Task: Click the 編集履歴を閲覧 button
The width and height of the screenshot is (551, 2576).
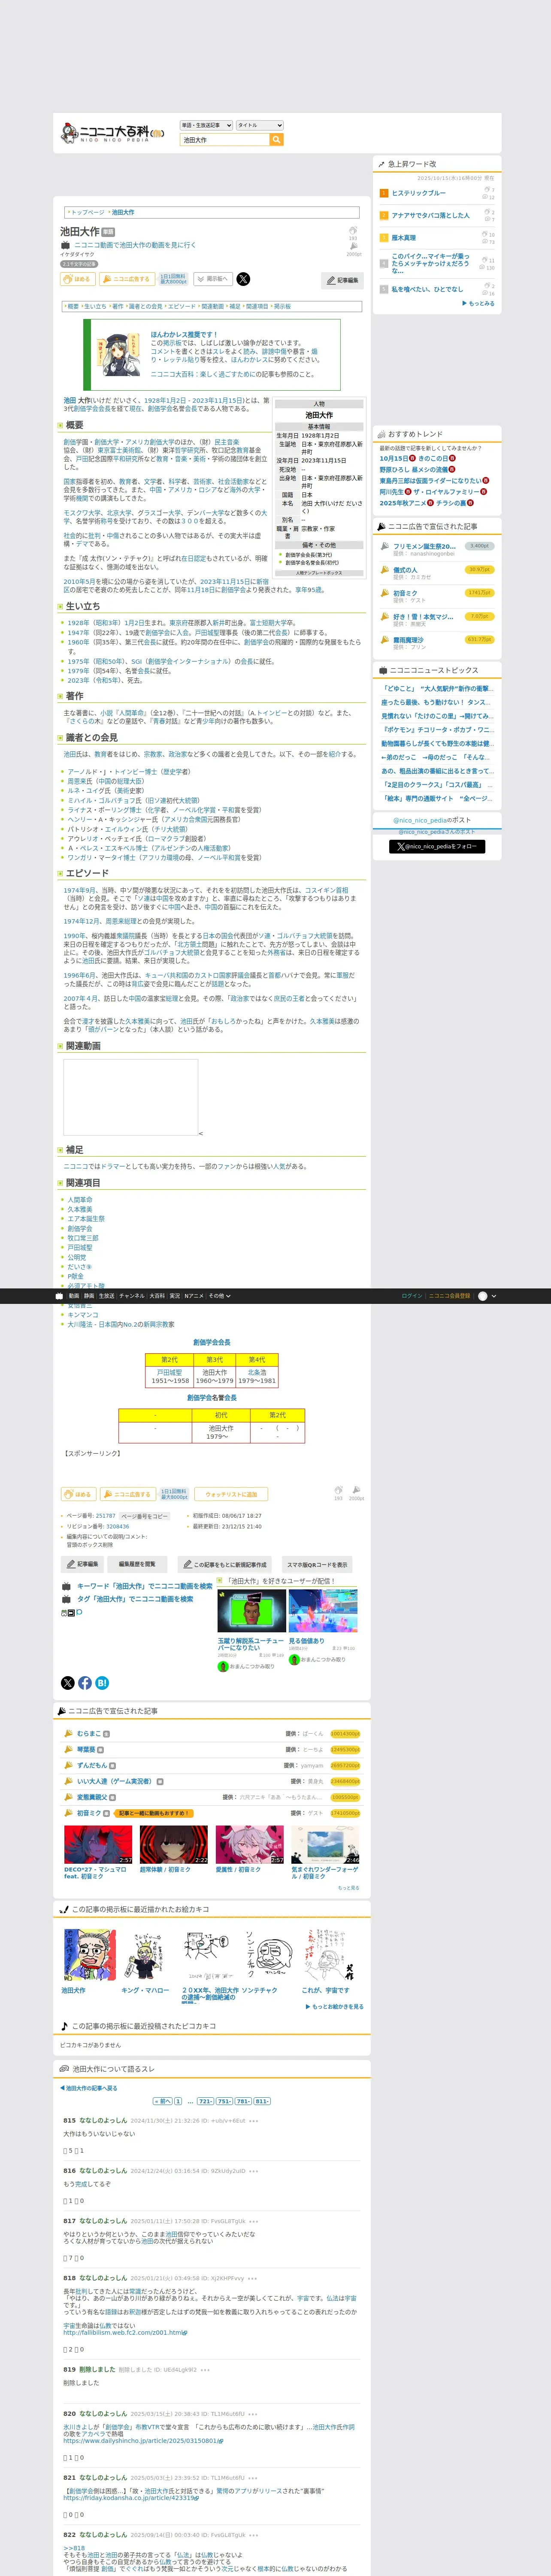Action: click(137, 1564)
